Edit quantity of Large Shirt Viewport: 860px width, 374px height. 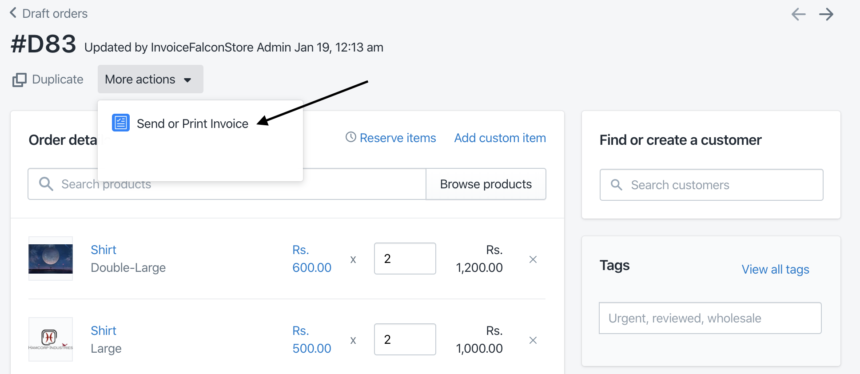(405, 339)
